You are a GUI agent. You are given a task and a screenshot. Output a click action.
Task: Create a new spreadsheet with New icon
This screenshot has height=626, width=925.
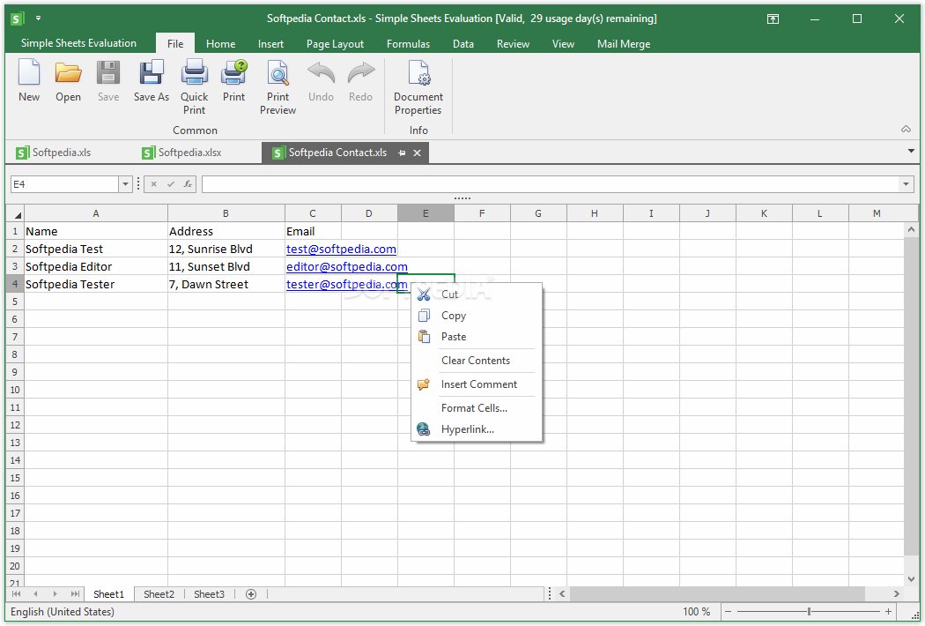pos(29,81)
